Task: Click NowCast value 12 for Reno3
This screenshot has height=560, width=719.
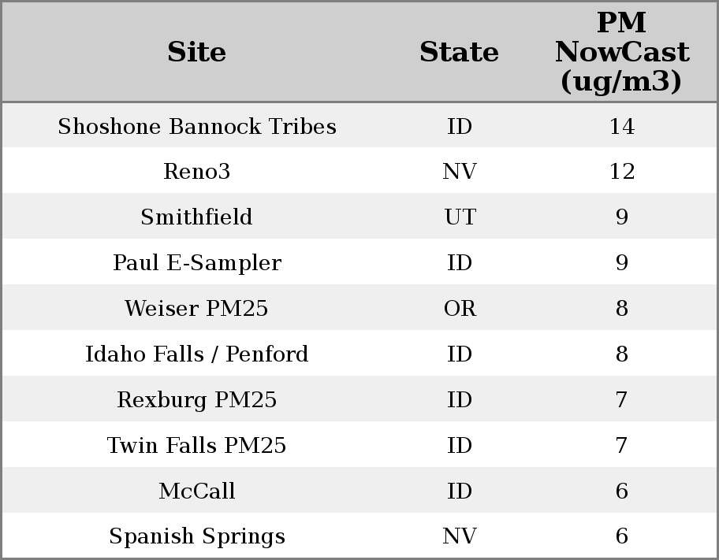Action: (621, 172)
